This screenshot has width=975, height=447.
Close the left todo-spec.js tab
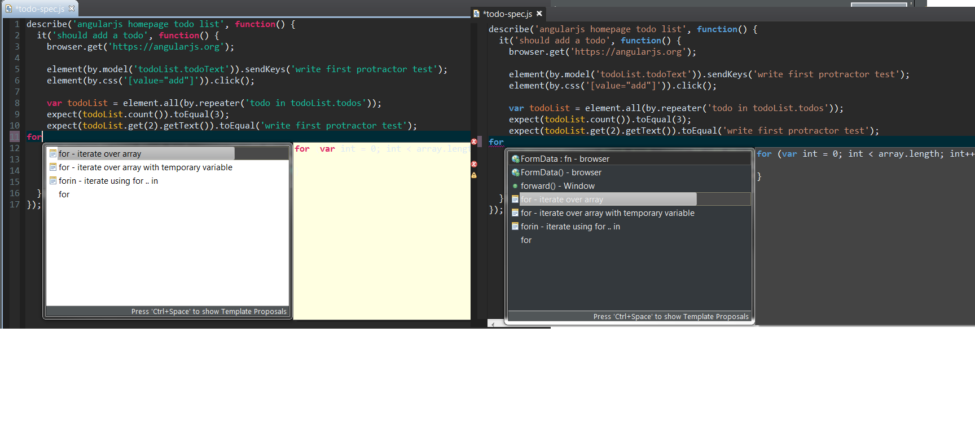[x=72, y=8]
